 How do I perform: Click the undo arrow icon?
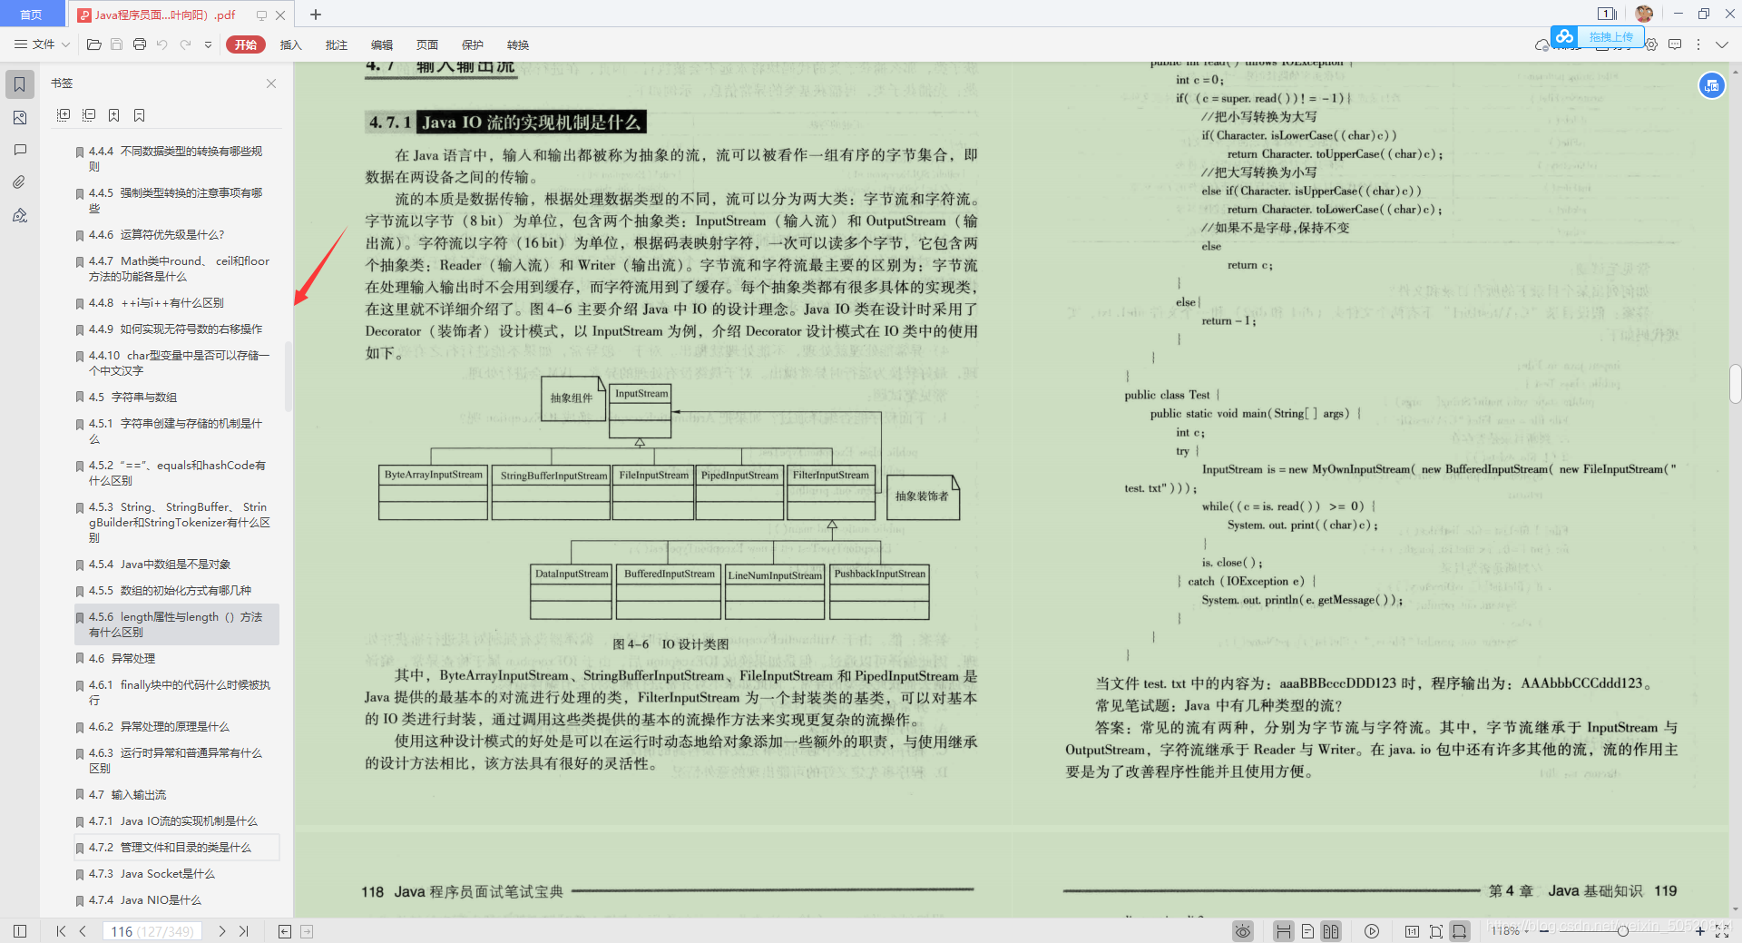point(162,44)
